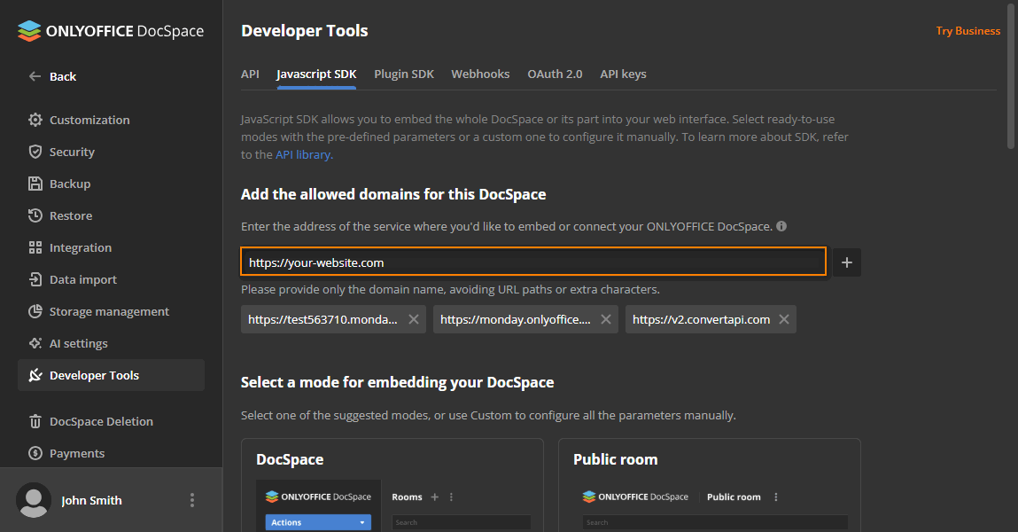Open the API library link

click(x=303, y=154)
